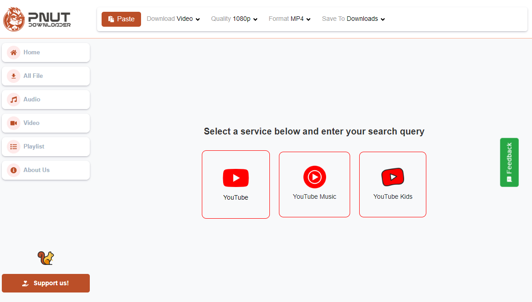Image resolution: width=532 pixels, height=302 pixels.
Task: Click the YouTube label text
Action: (x=236, y=197)
